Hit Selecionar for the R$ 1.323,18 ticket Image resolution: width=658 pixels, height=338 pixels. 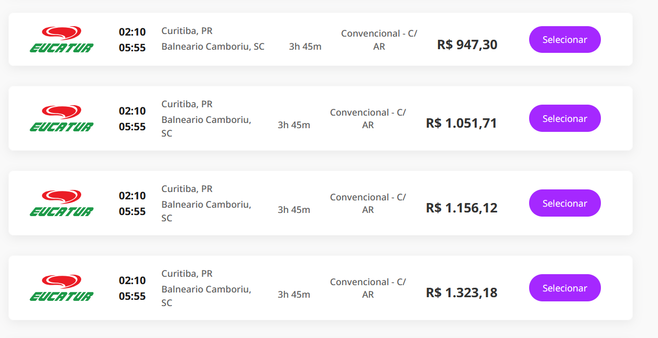point(565,288)
